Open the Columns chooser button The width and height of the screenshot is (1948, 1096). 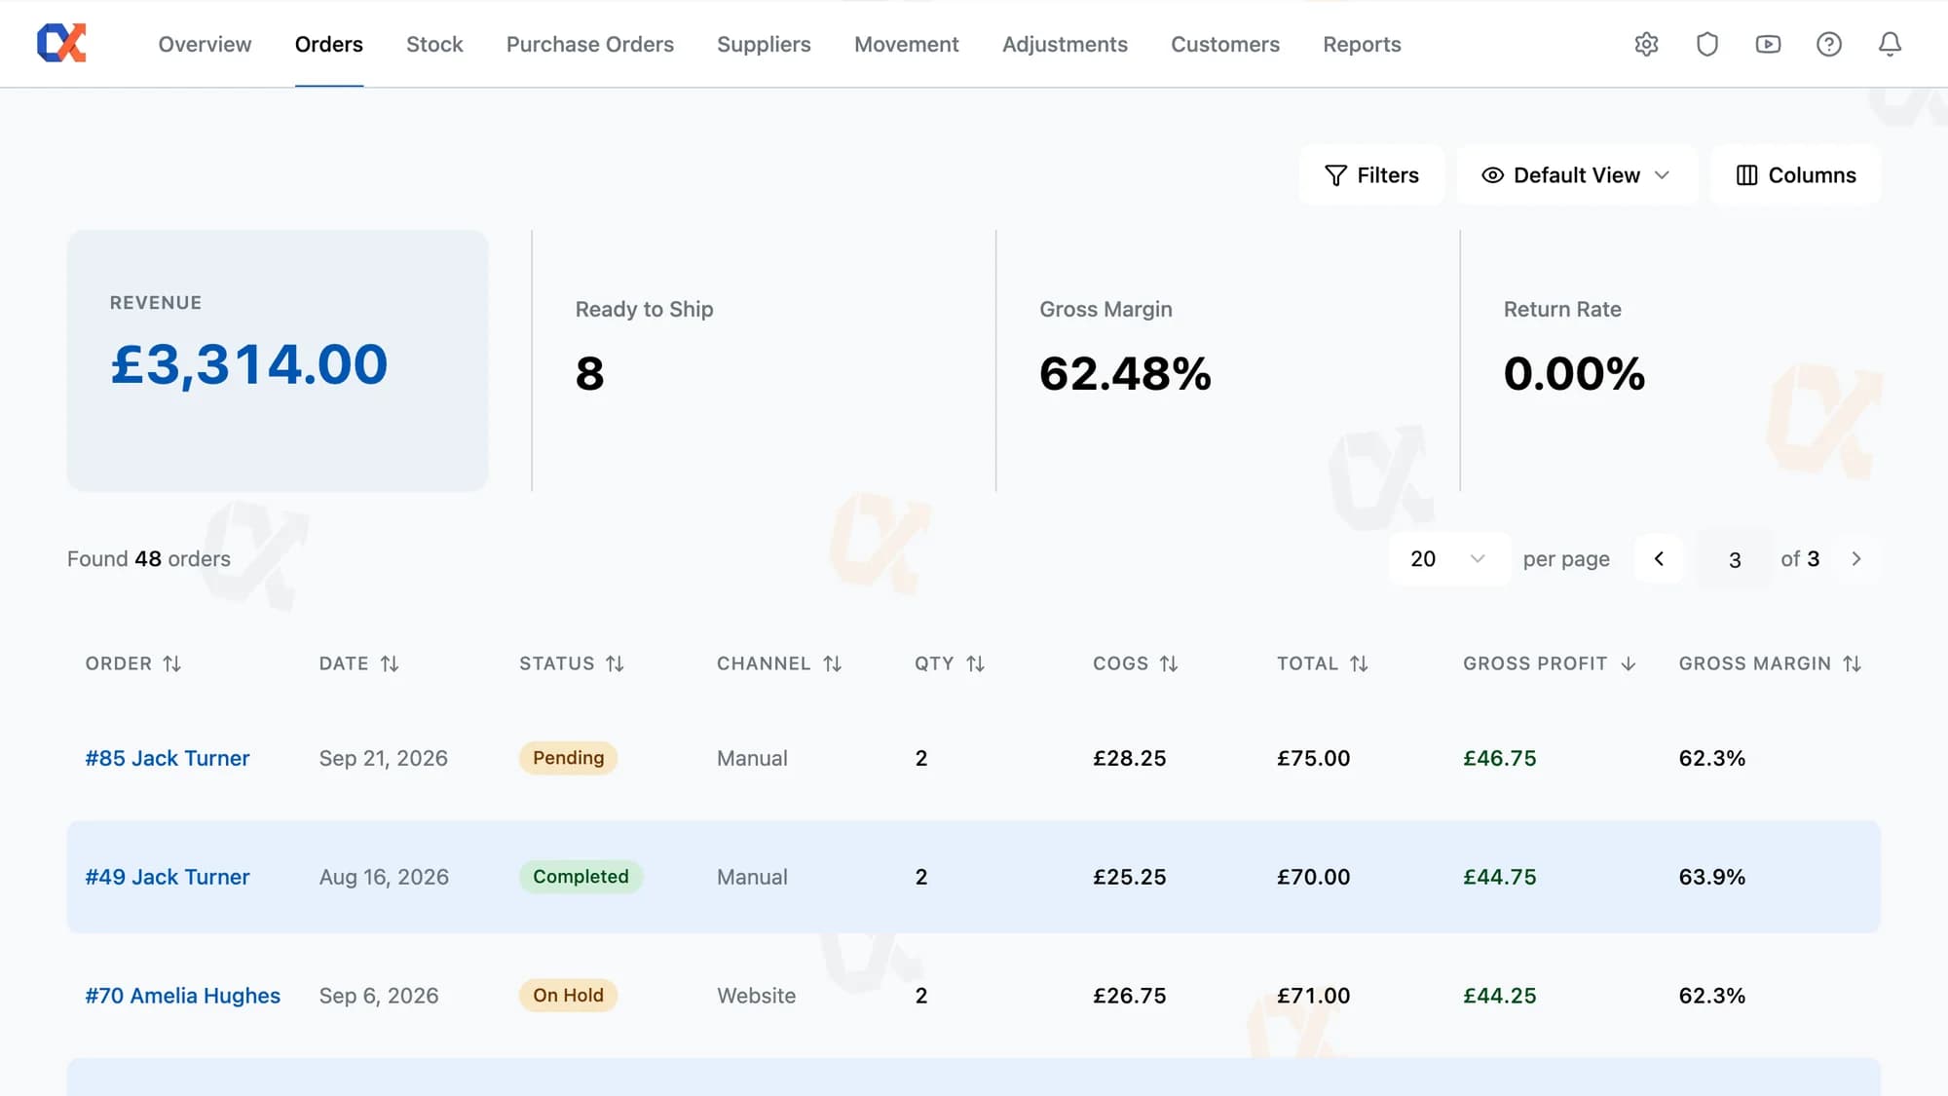point(1796,175)
